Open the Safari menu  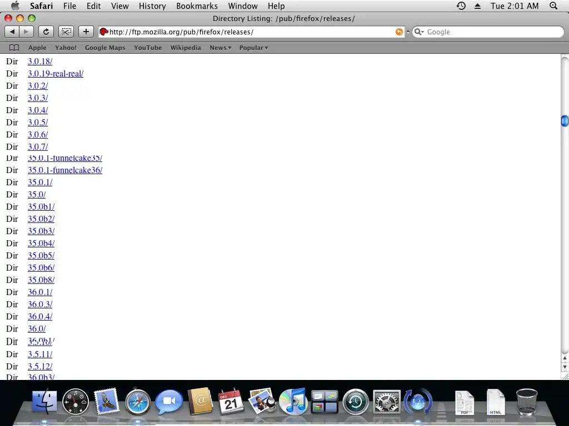(x=41, y=6)
